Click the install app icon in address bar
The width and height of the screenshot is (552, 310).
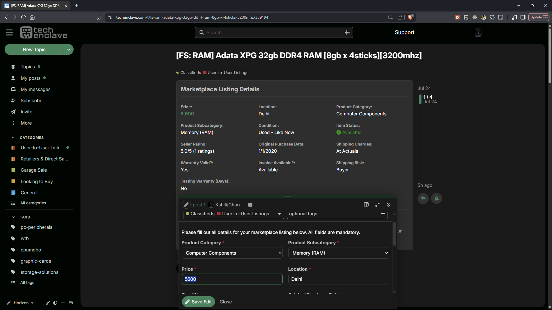click(390, 17)
